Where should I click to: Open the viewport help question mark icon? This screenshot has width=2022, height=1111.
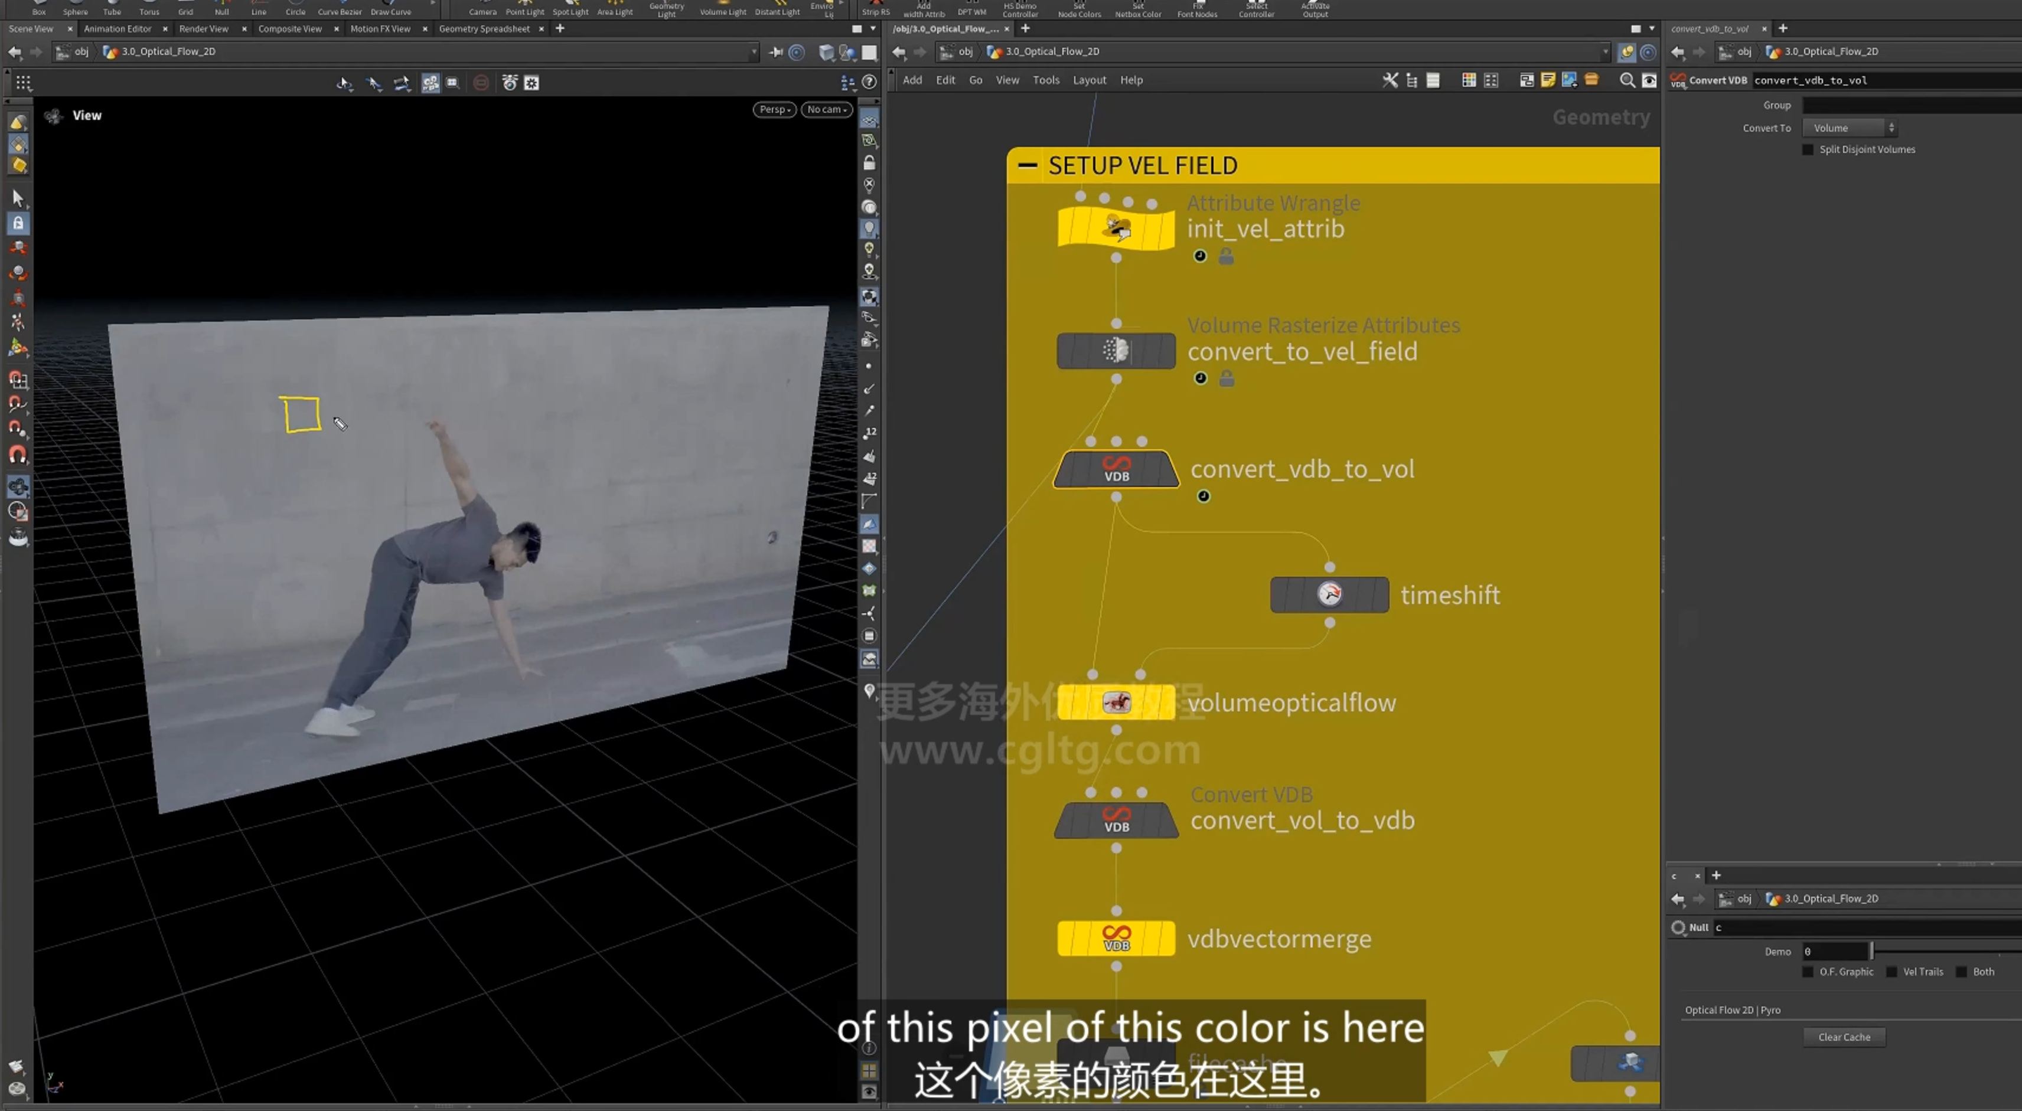(869, 83)
